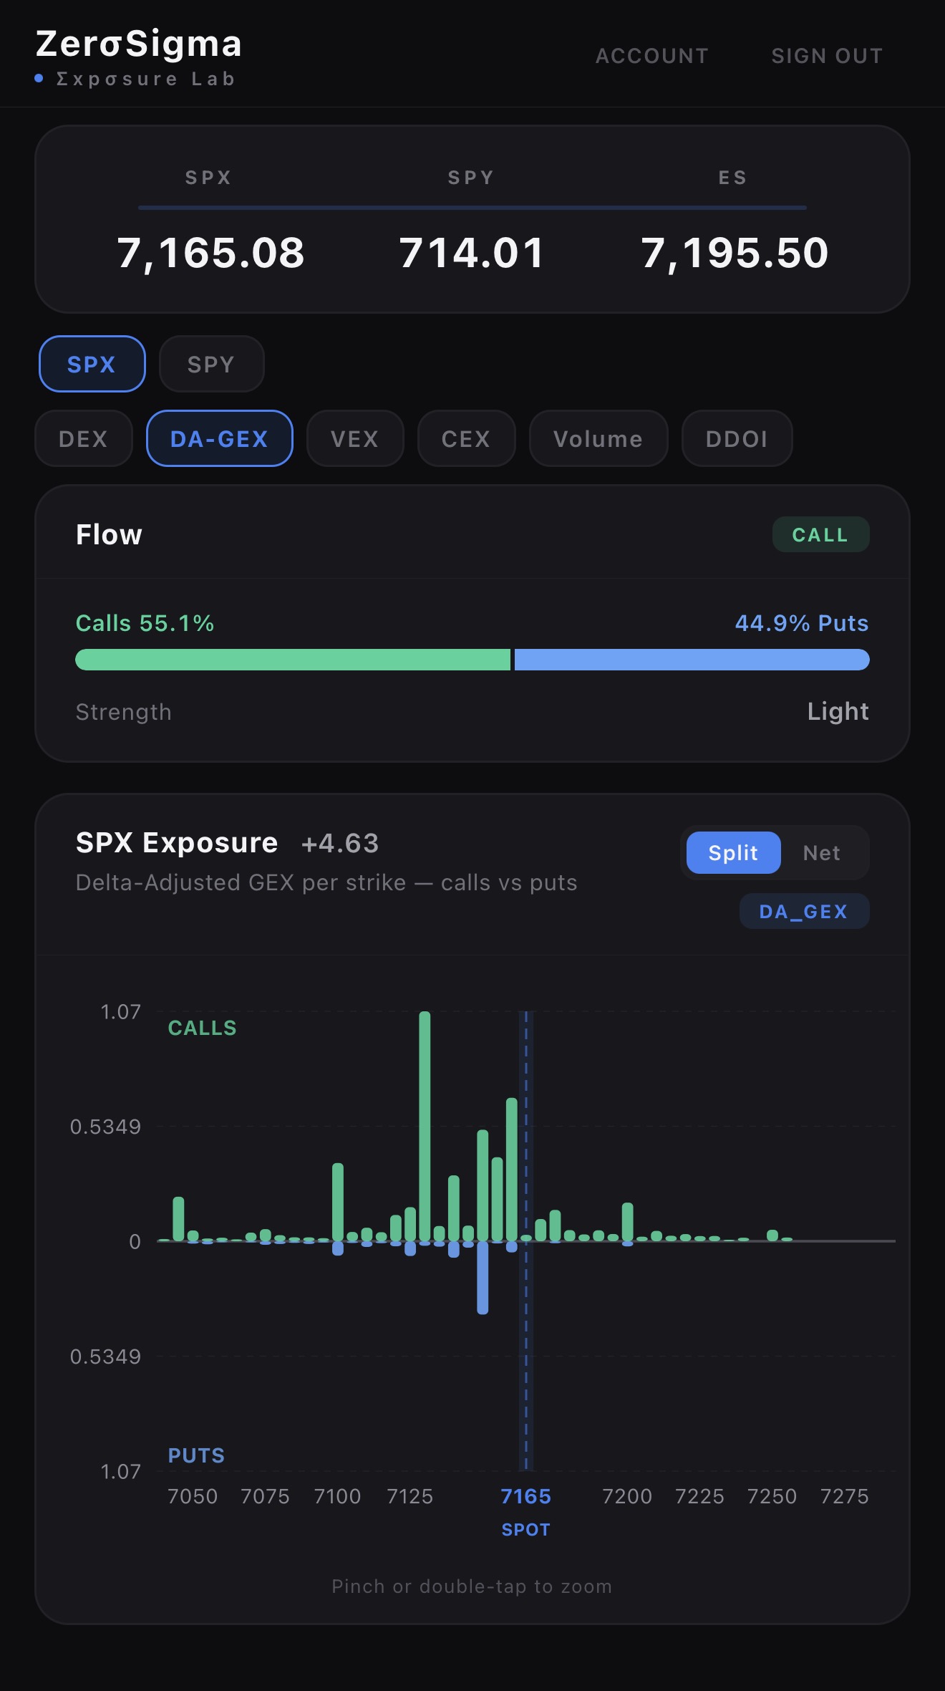This screenshot has height=1691, width=945.
Task: Click the Calls 55.1% label
Action: [145, 623]
